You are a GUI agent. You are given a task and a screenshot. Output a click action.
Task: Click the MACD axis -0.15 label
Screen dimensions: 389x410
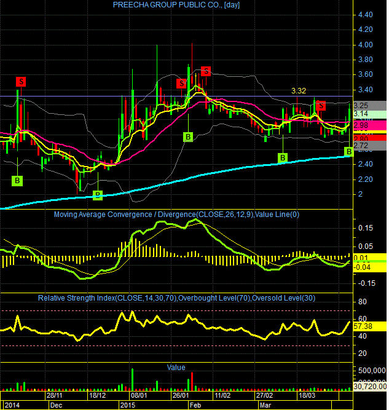366,283
